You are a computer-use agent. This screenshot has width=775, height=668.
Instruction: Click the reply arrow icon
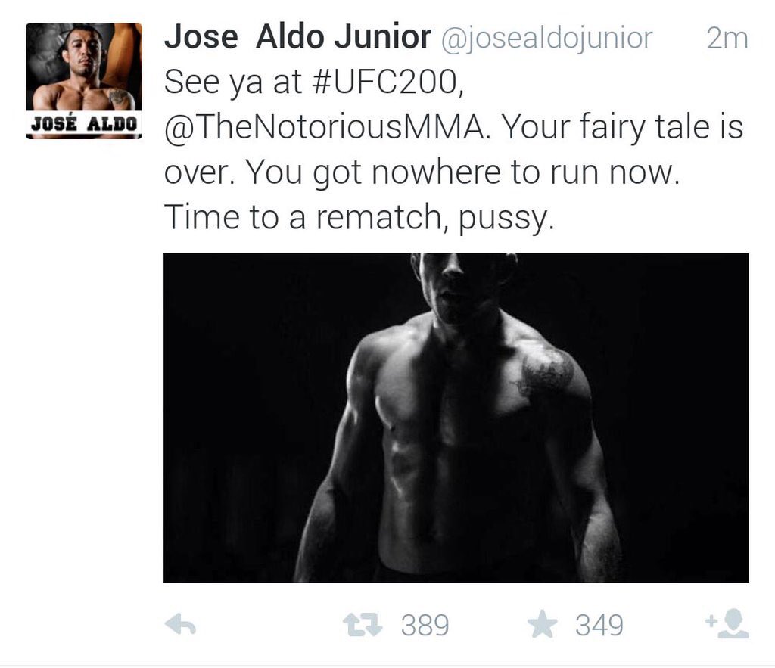coord(180,625)
